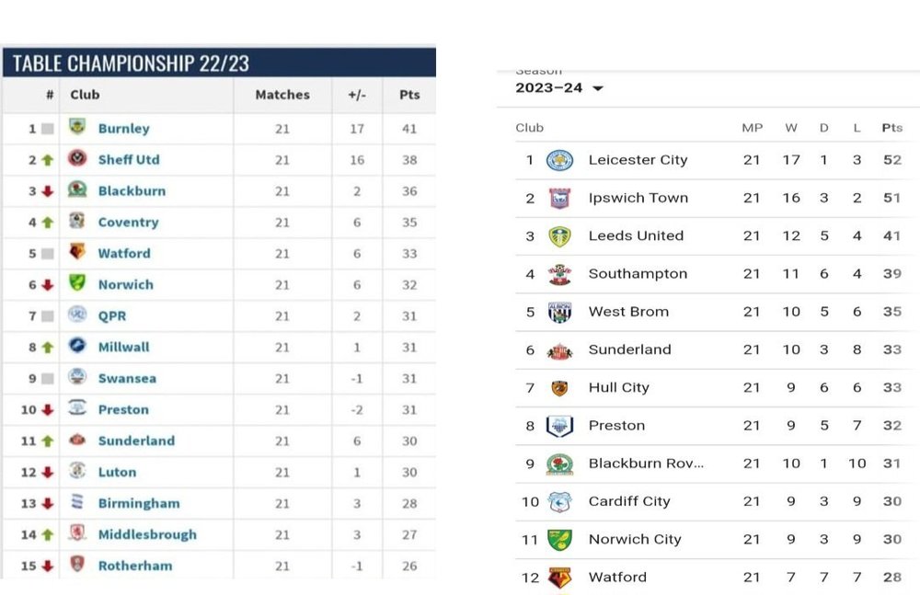Click the Watford crest in 22/23 table

pos(77,252)
